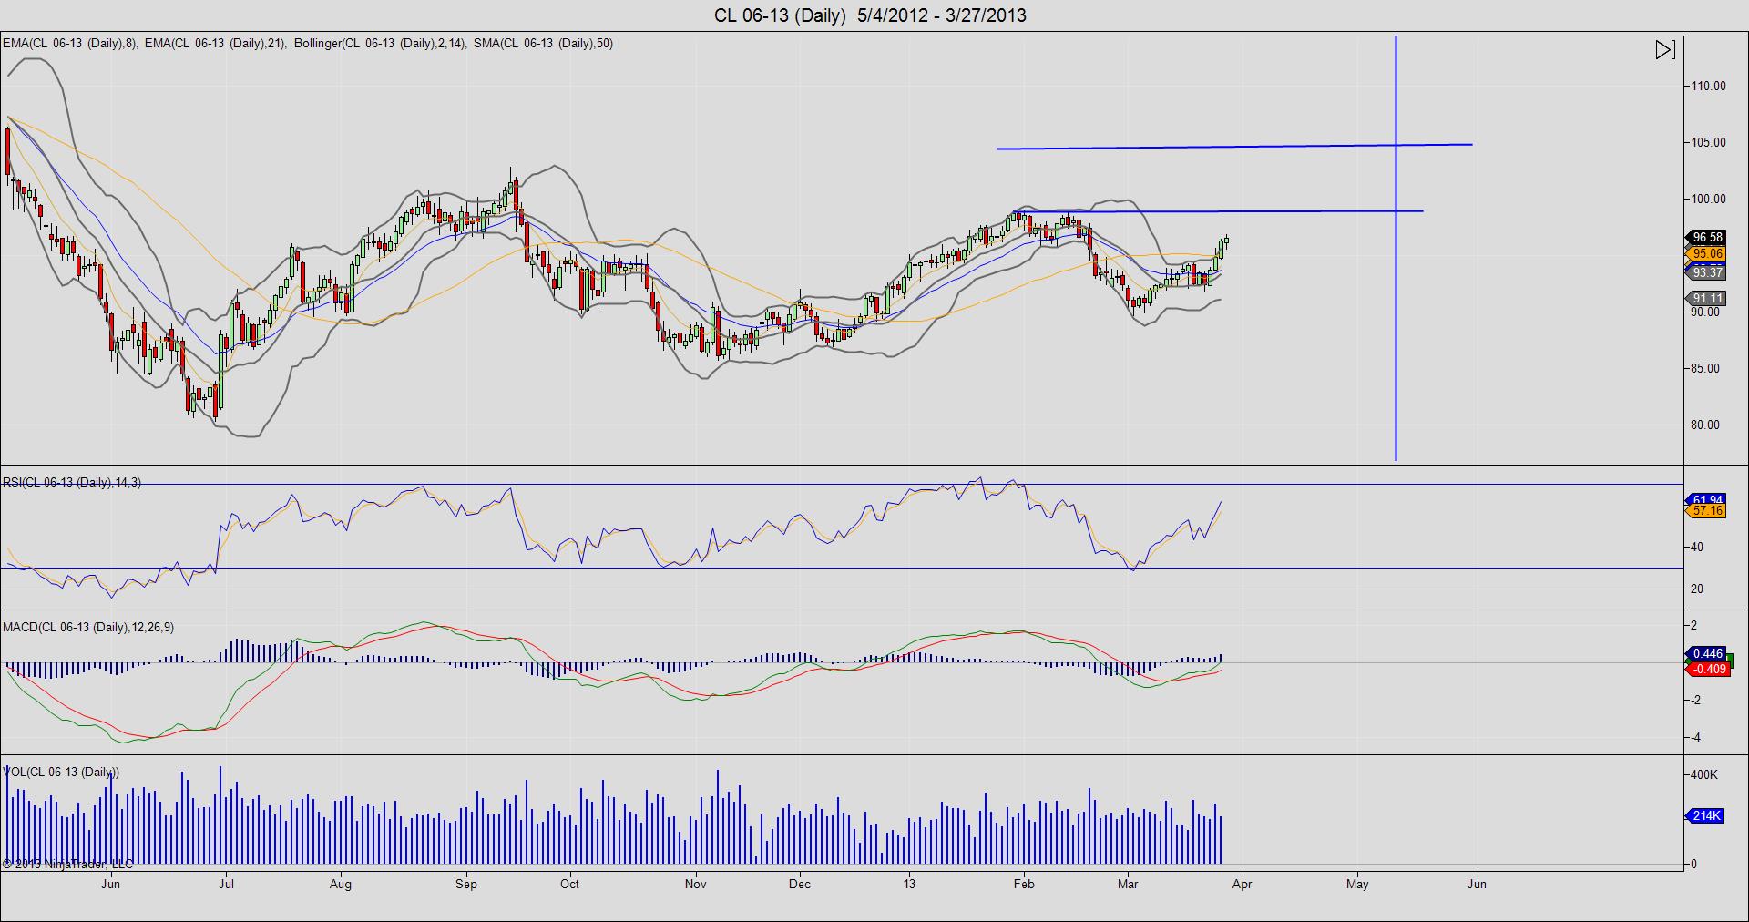Click the 96.58 last price marker
Viewport: 1749px width, 922px height.
1706,237
